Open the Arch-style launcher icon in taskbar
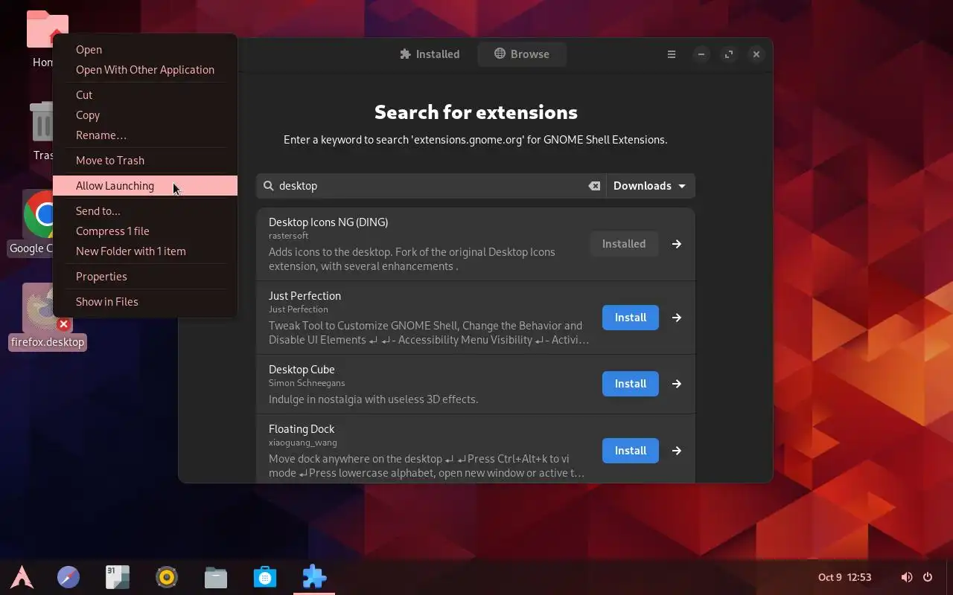 pos(22,577)
